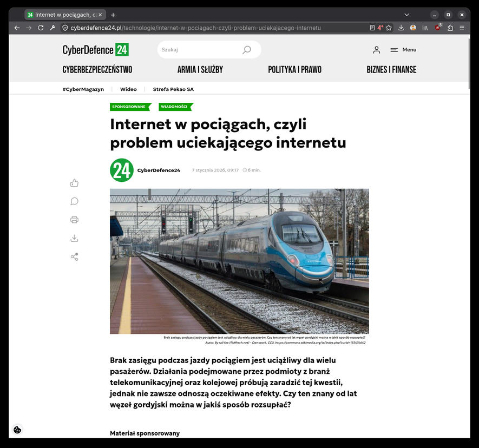Bookmark page with star icon
Viewport: 479px width, 448px height.
click(389, 28)
